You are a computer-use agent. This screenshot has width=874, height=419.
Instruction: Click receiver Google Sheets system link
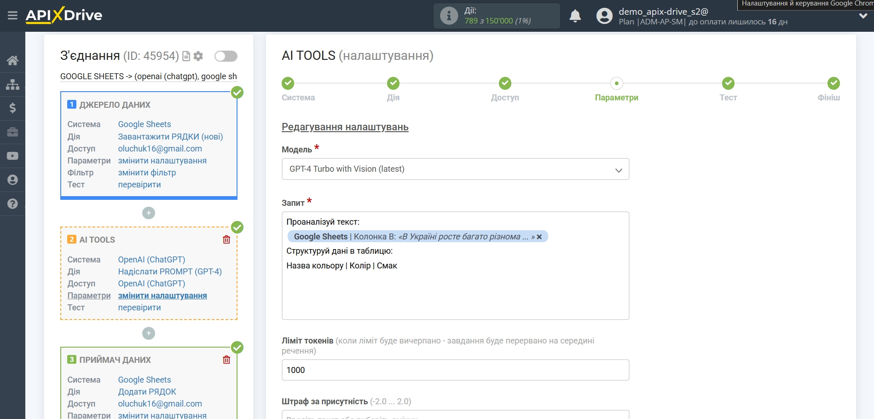pyautogui.click(x=145, y=380)
